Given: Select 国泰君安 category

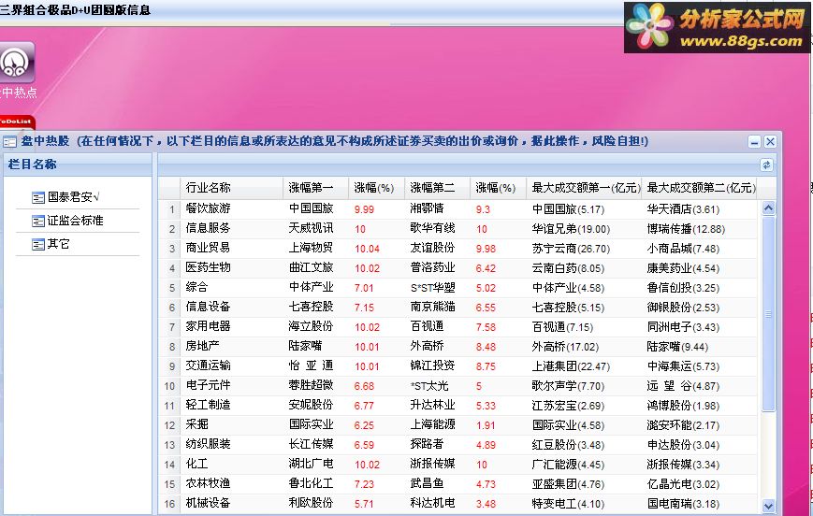Looking at the screenshot, I should [x=74, y=197].
